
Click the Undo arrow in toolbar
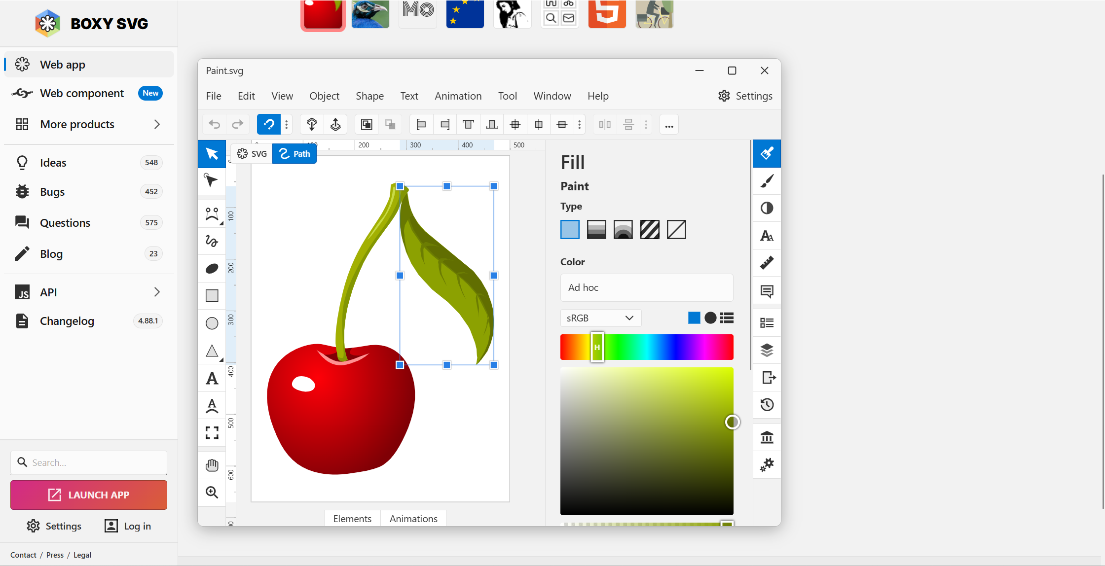[214, 124]
